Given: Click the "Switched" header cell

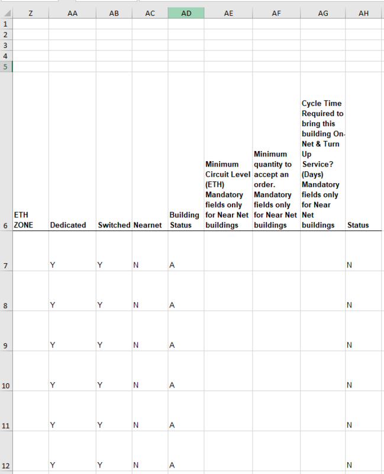Looking at the screenshot, I should pyautogui.click(x=114, y=225).
